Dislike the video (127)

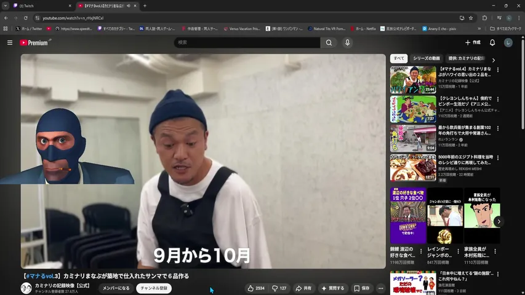click(279, 288)
